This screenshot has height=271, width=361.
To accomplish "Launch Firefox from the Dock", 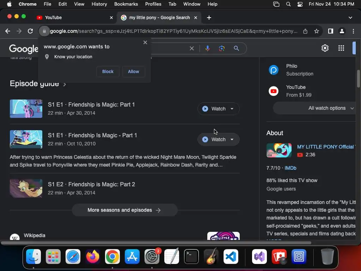I will (x=93, y=257).
